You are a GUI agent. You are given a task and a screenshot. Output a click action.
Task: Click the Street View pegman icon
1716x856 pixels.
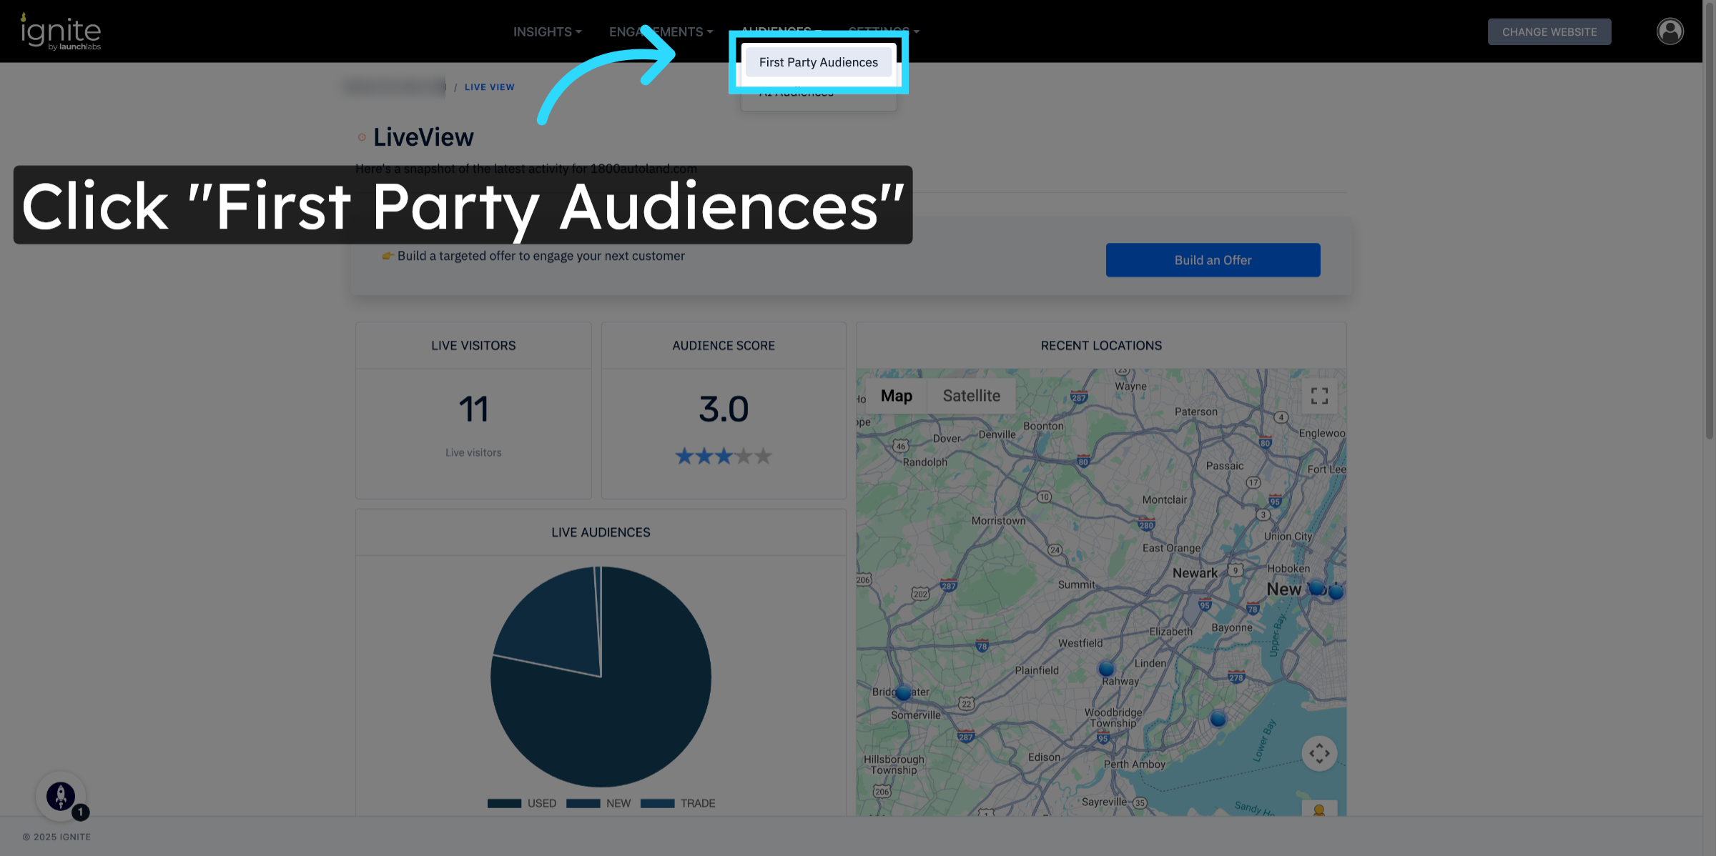1319,810
